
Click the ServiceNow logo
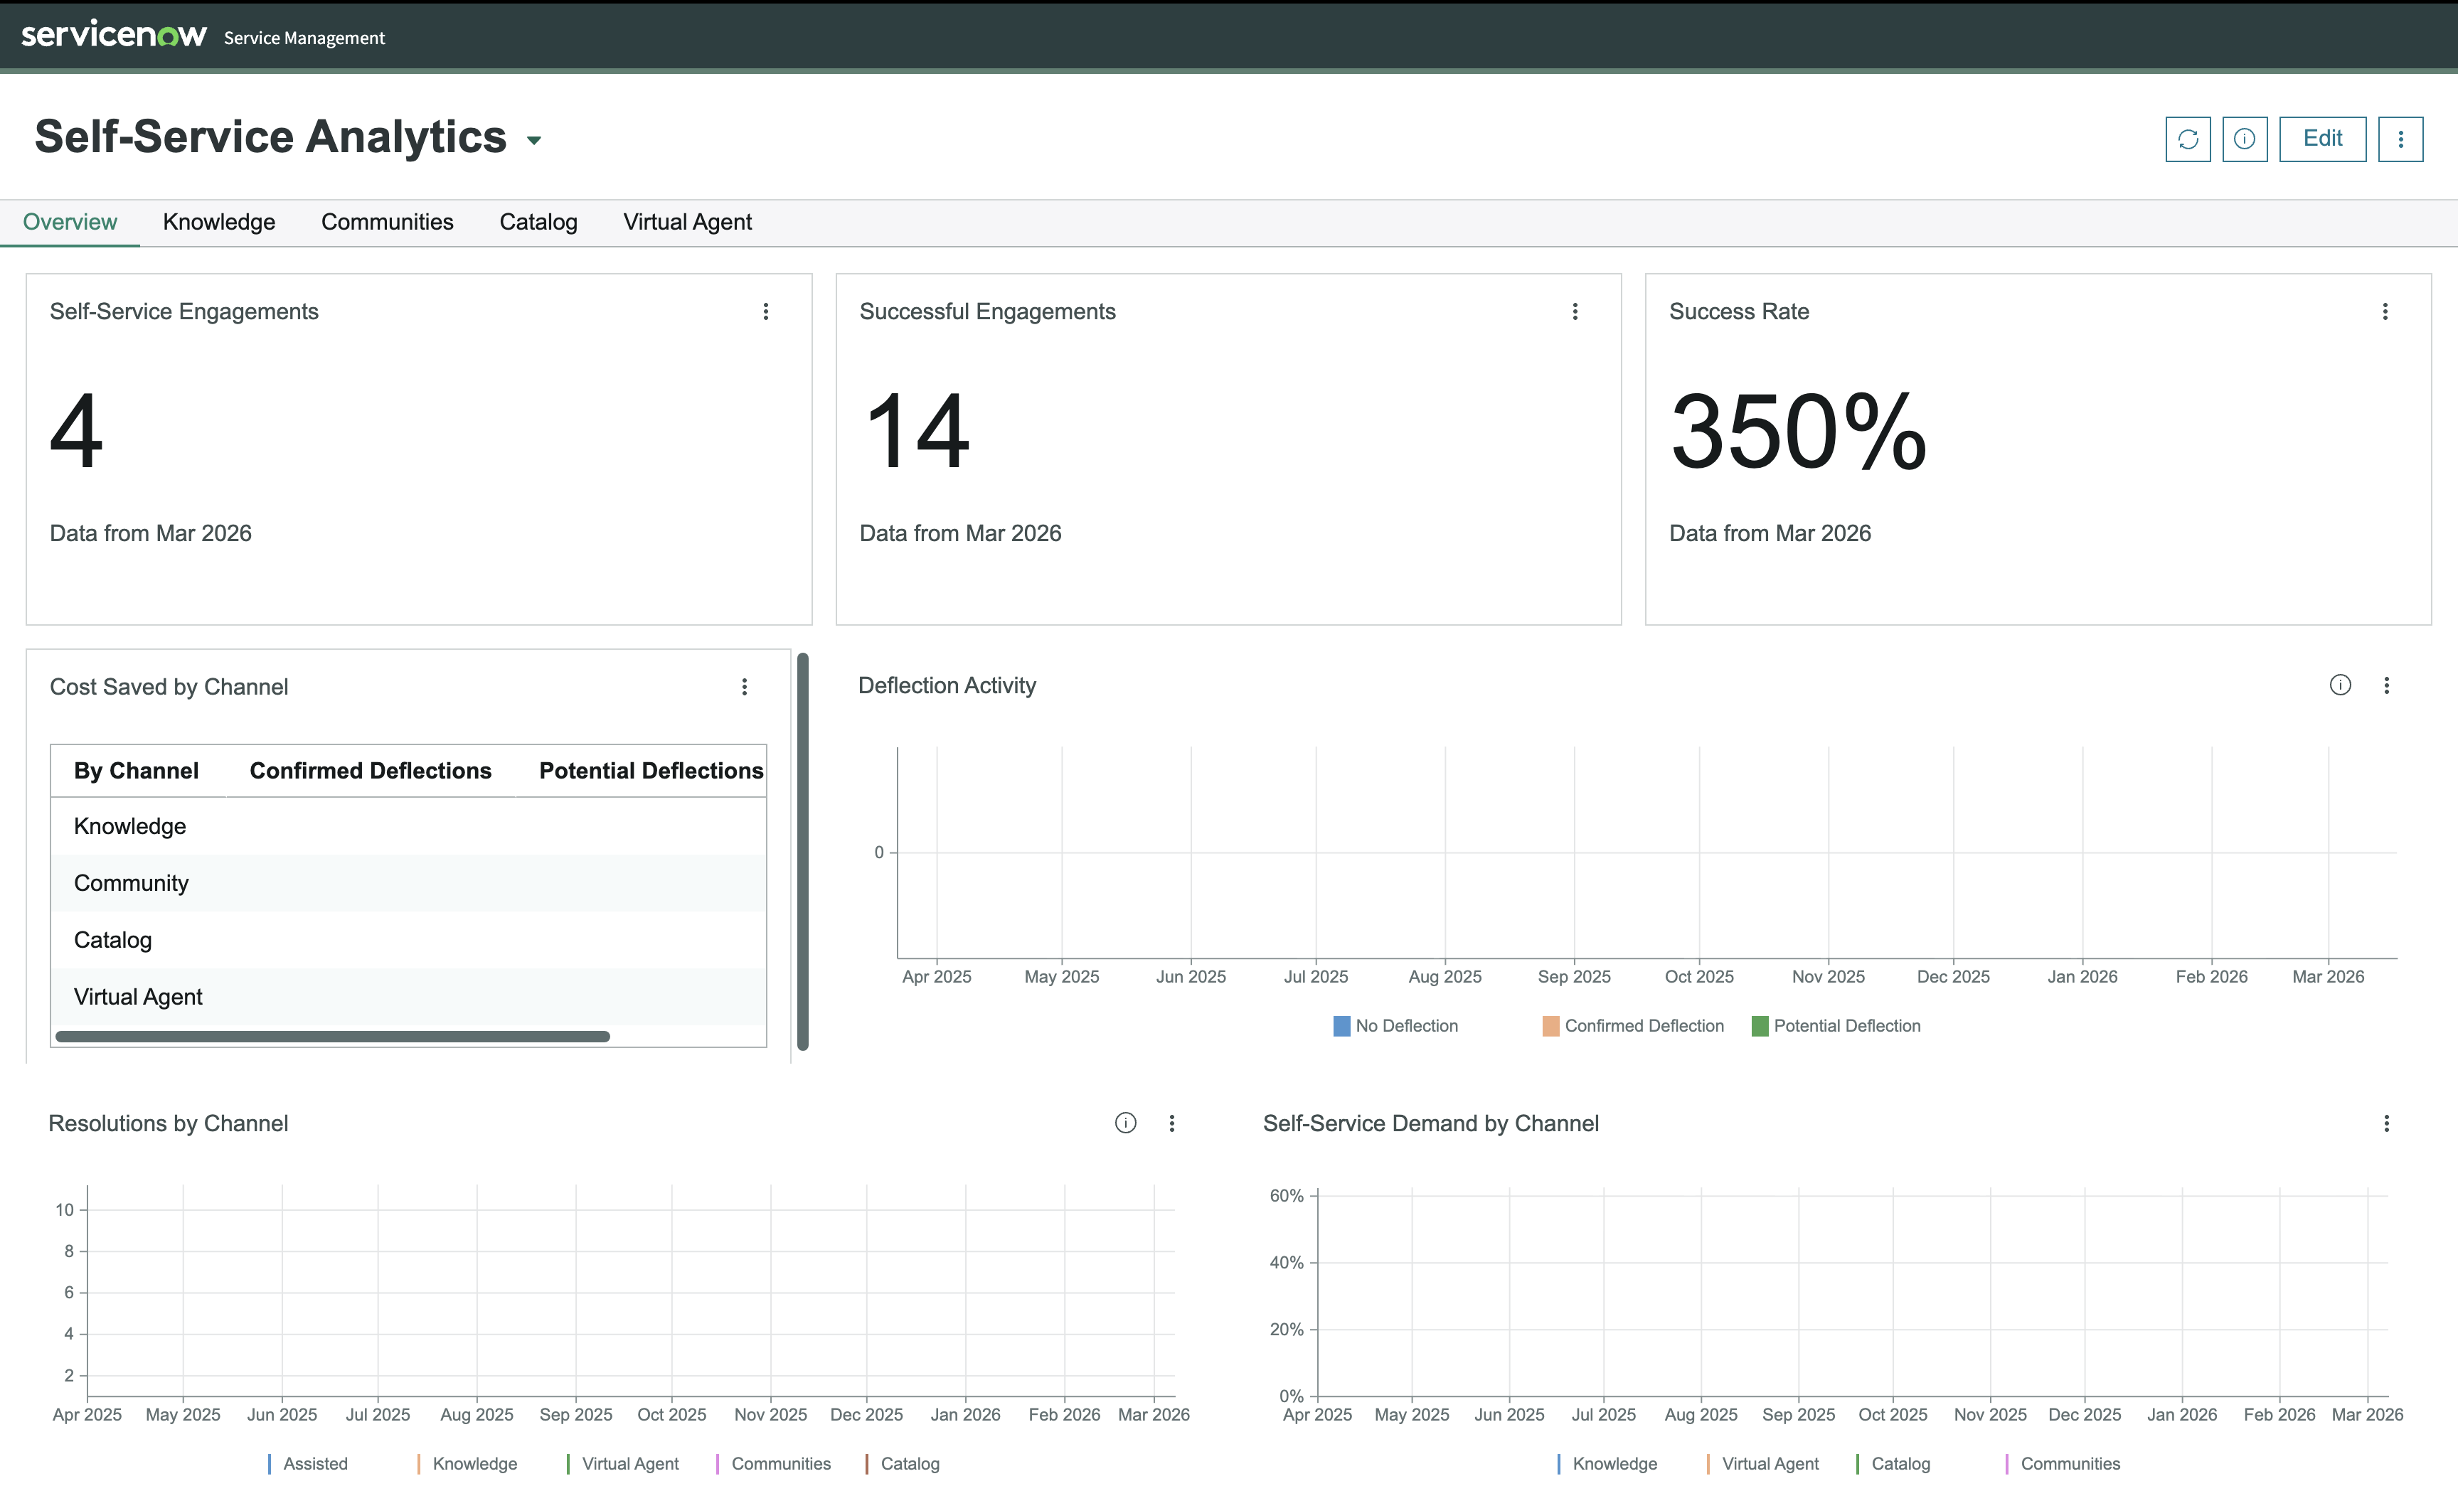[114, 36]
